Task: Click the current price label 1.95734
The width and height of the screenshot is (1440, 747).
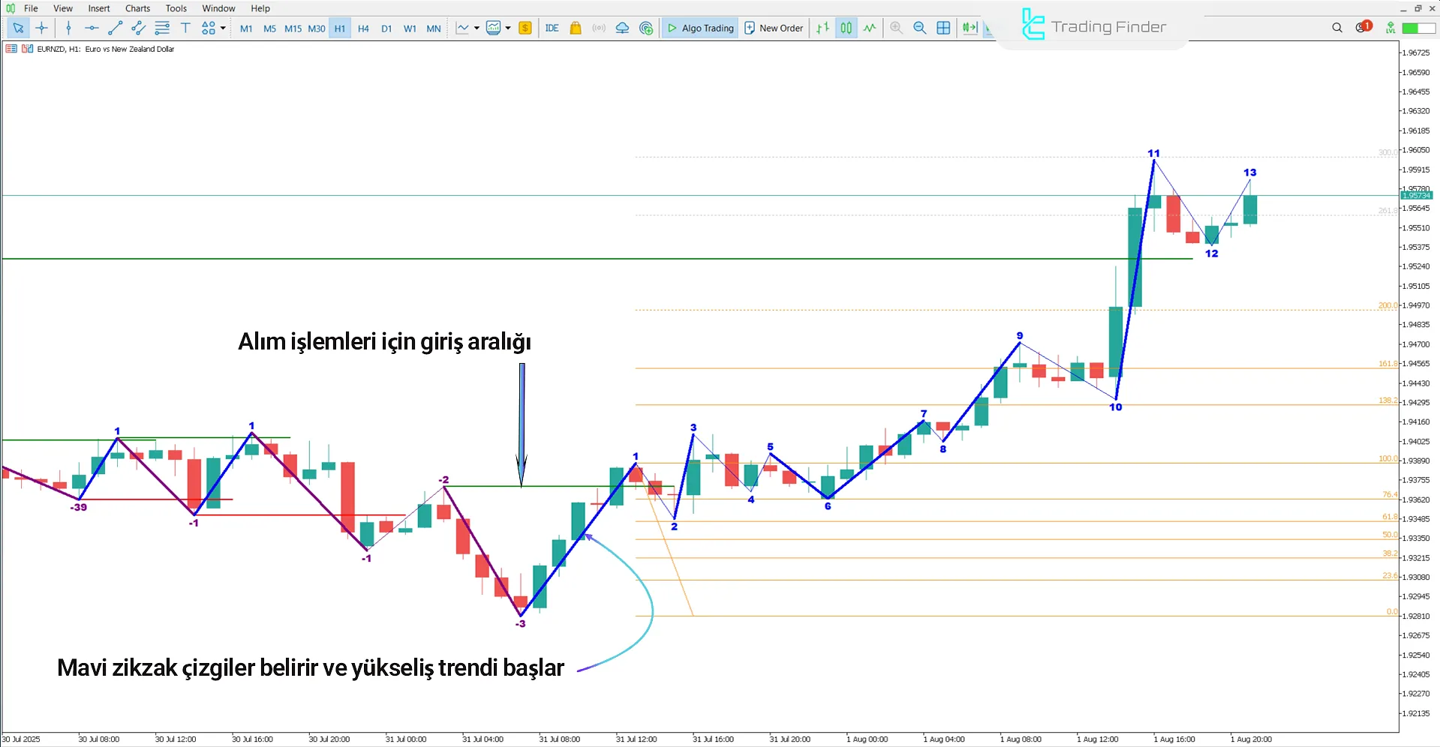Action: click(1417, 195)
